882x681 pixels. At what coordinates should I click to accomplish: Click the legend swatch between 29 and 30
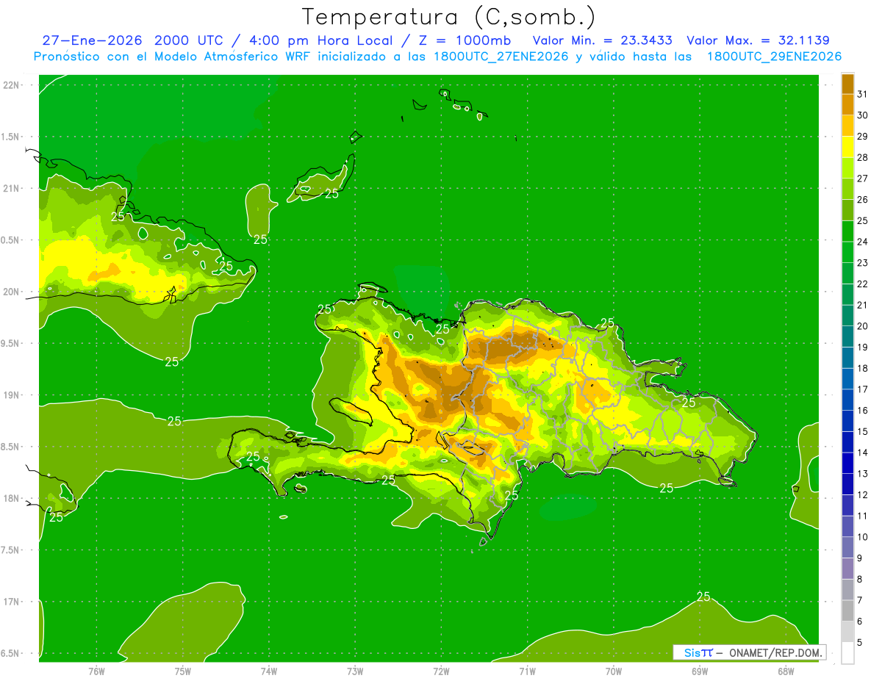point(847,126)
